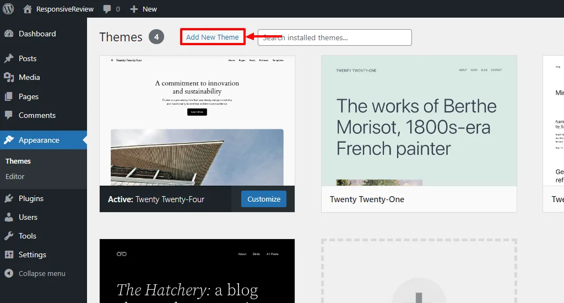Viewport: 564px width, 303px height.
Task: Click the Media icon in sidebar
Action: (x=9, y=77)
